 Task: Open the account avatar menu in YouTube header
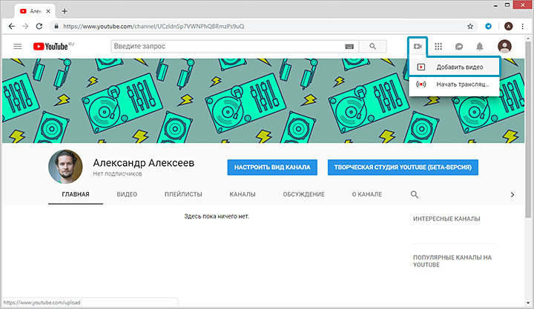tap(504, 46)
